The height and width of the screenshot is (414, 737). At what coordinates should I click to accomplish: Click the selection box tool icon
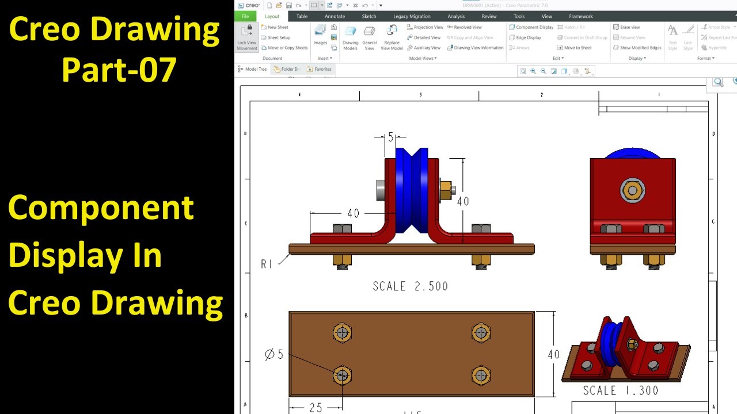click(314, 5)
